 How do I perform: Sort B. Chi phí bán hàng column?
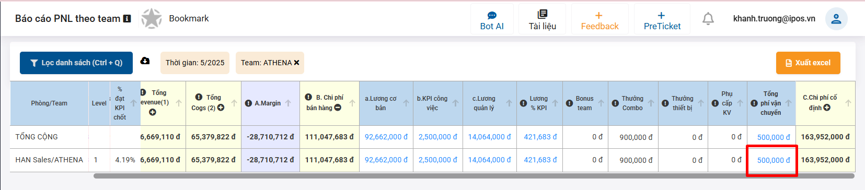pyautogui.click(x=352, y=103)
